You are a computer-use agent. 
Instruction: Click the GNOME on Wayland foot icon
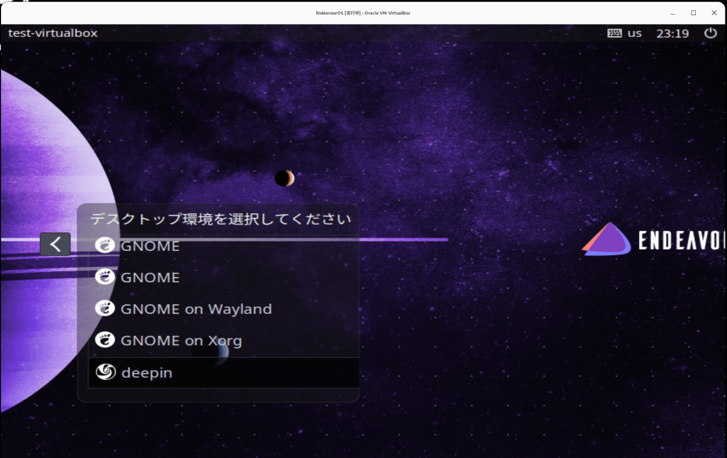(105, 308)
